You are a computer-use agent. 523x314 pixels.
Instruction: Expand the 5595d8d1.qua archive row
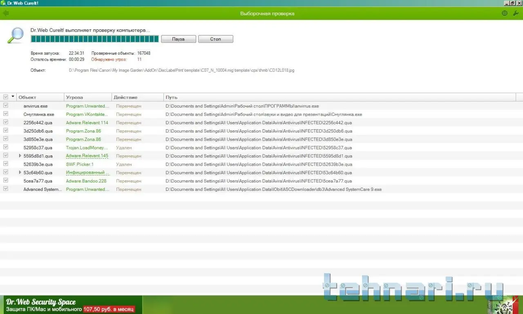coord(20,156)
